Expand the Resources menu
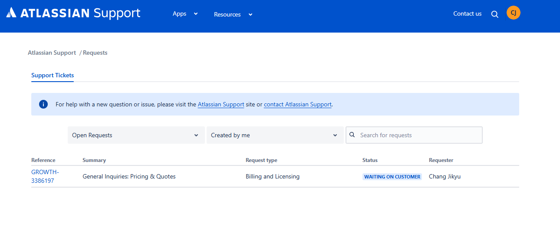Viewport: 560px width, 241px height. [x=233, y=14]
